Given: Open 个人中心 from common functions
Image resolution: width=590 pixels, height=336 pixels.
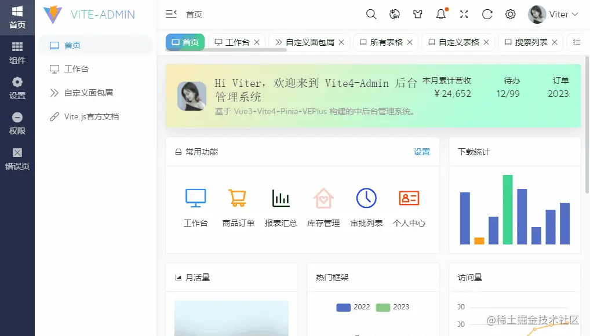Looking at the screenshot, I should click(409, 206).
